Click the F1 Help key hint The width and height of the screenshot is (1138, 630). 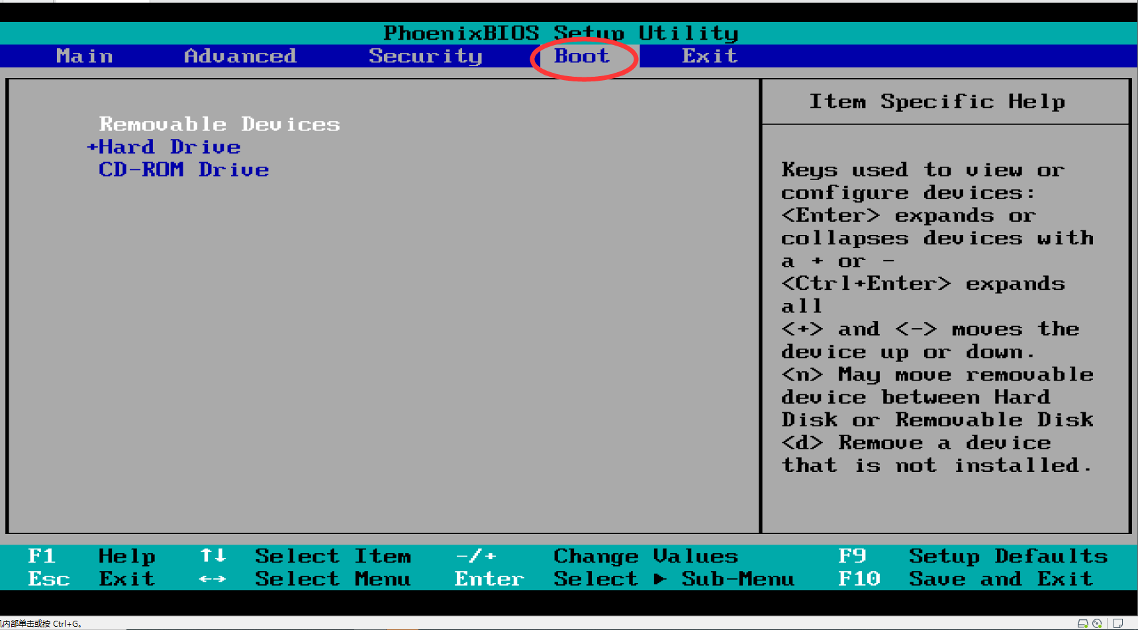pyautogui.click(x=91, y=556)
